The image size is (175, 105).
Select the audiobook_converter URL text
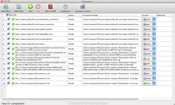point(37,19)
